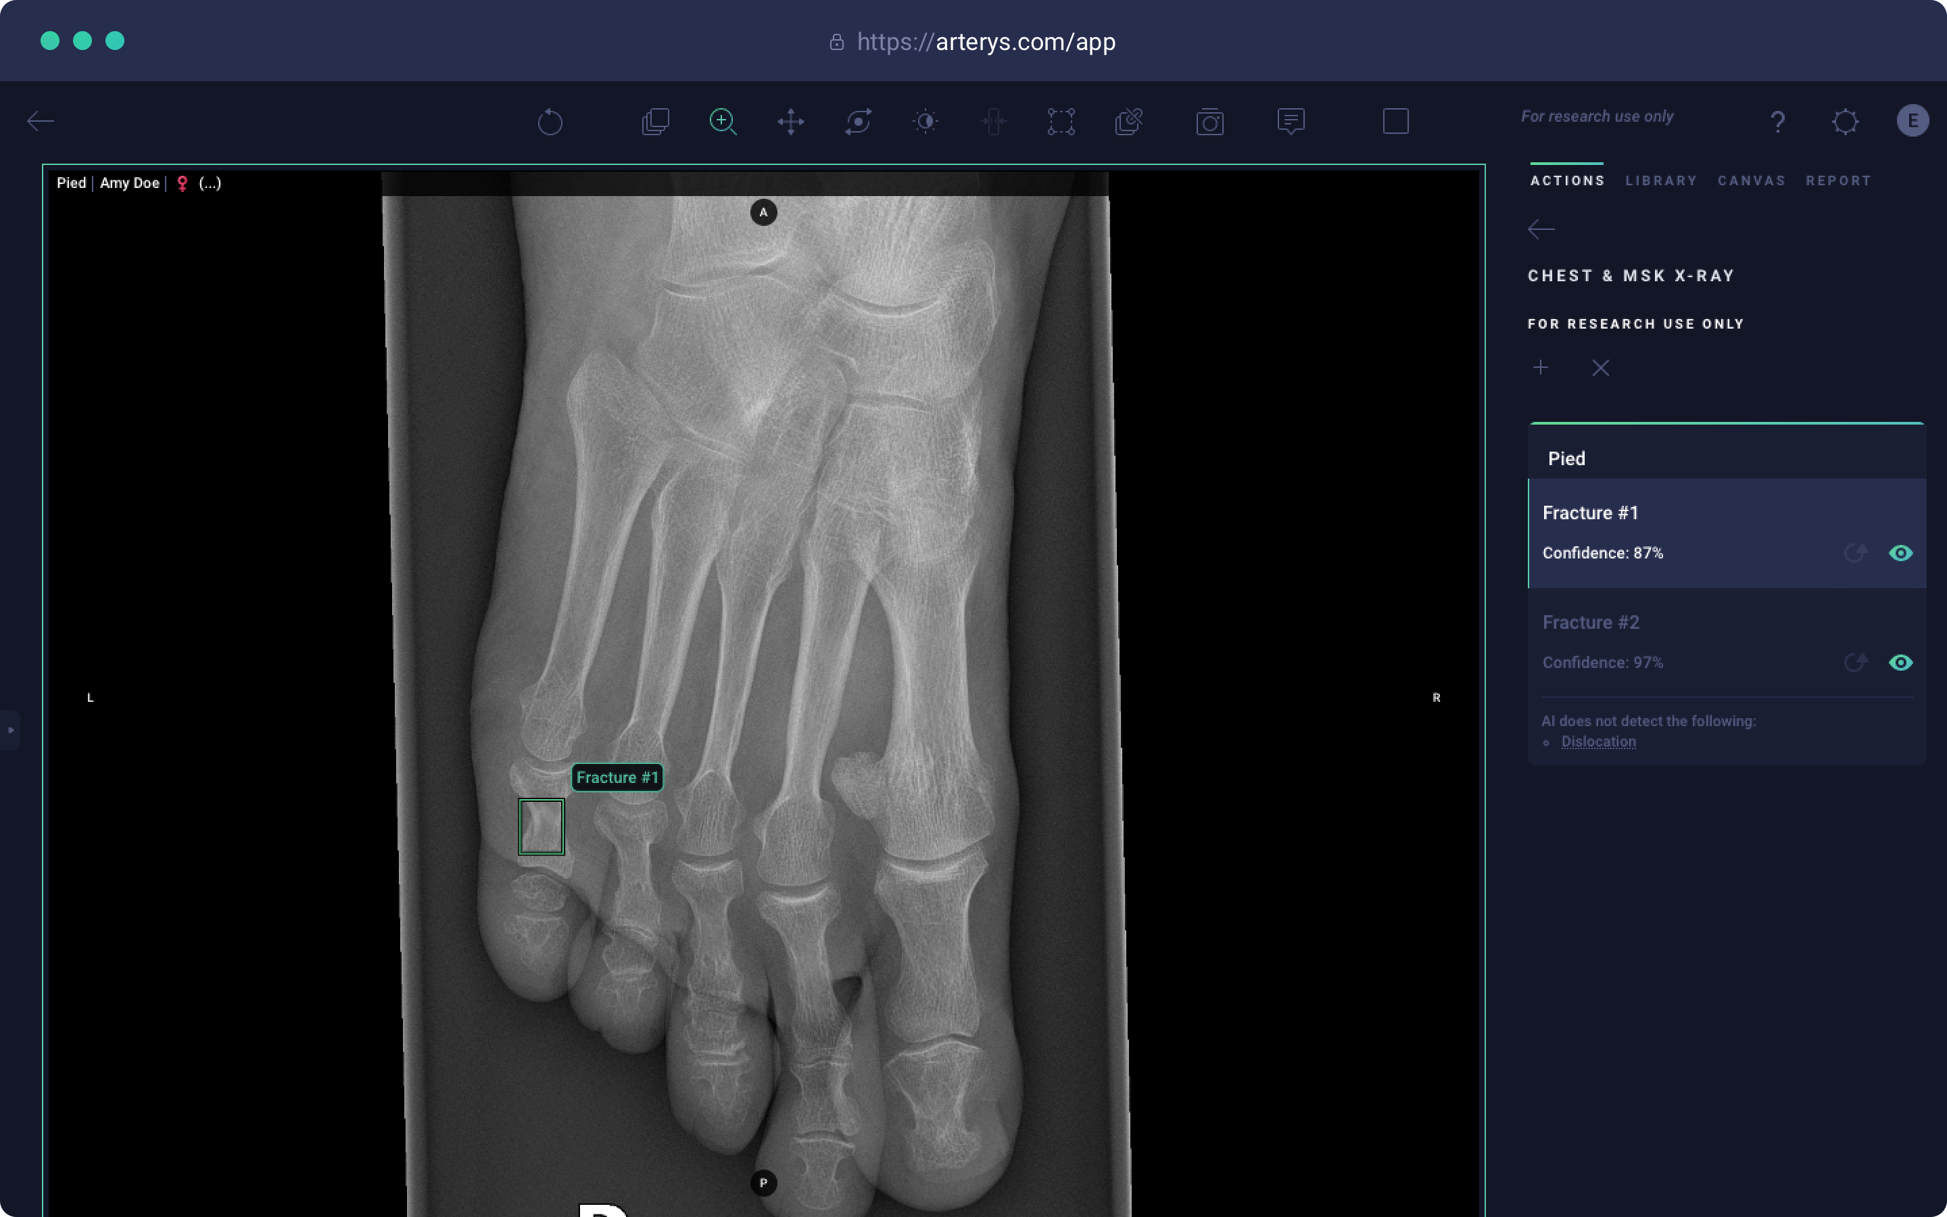Select the rotate image tool
Image resolution: width=1947 pixels, height=1217 pixels.
859,122
